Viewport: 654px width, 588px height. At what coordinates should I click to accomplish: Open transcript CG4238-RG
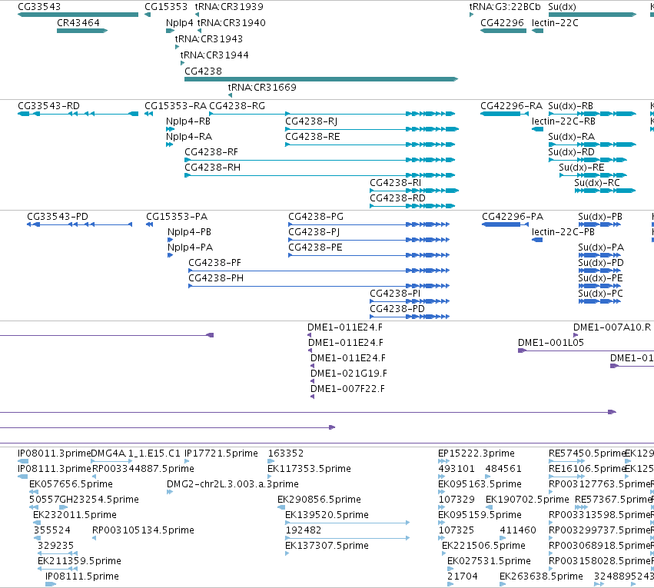click(237, 106)
